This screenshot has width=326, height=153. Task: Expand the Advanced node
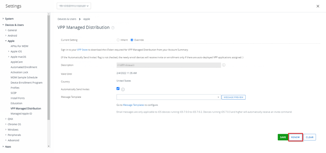(x=6, y=140)
